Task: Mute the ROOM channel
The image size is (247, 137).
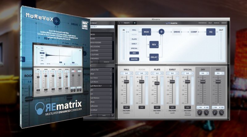Action: tap(146, 73)
